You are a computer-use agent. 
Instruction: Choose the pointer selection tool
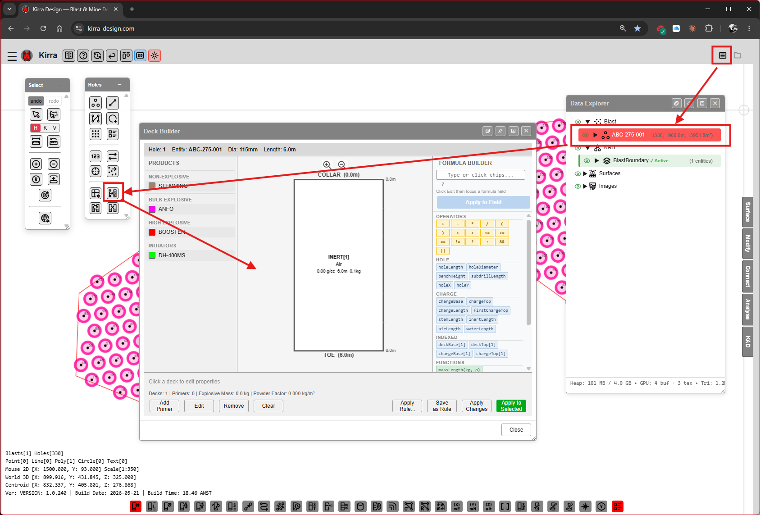36,114
